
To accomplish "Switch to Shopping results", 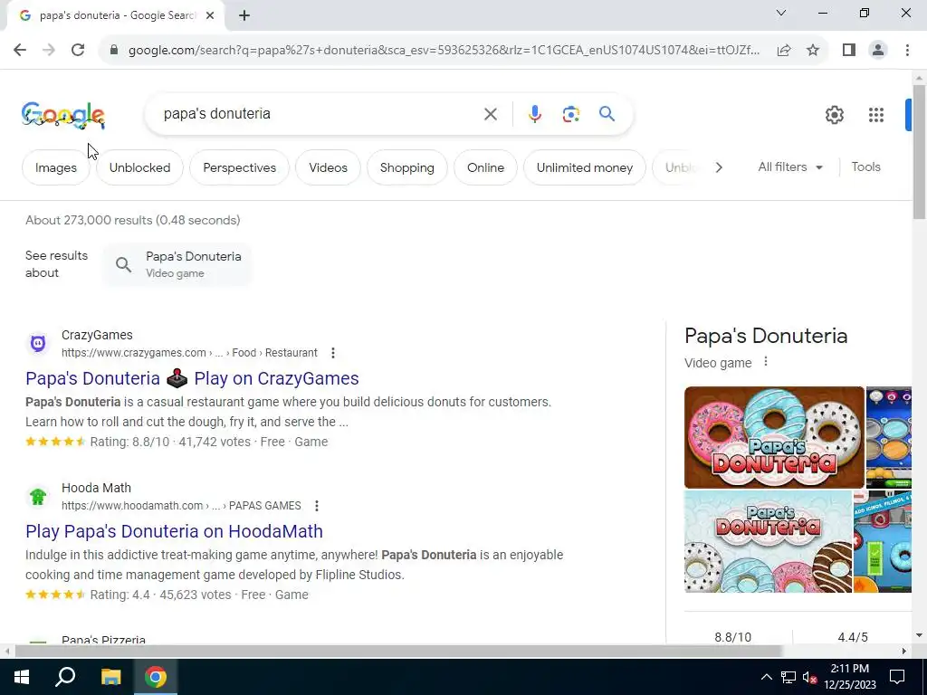I will tap(406, 167).
